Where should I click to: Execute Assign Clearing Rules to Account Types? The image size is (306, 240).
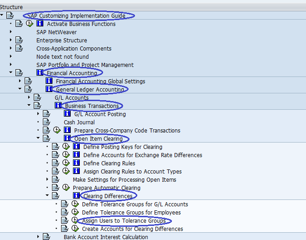pyautogui.click(x=66, y=171)
